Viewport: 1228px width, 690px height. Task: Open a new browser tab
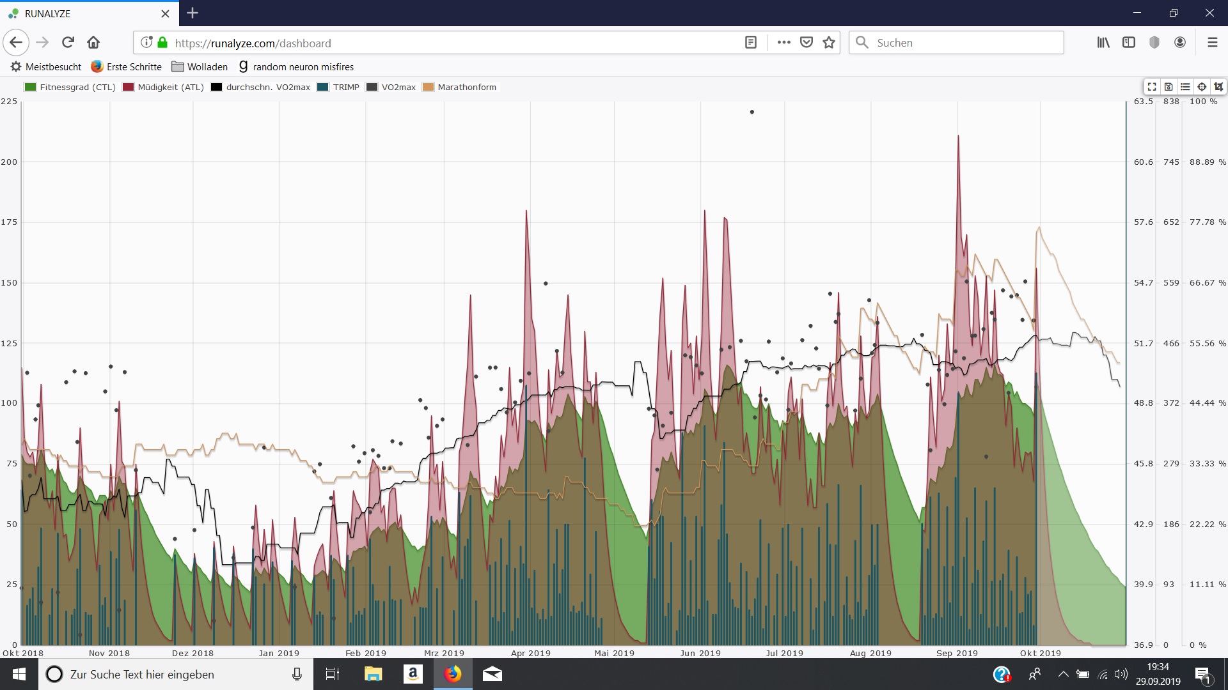click(193, 13)
